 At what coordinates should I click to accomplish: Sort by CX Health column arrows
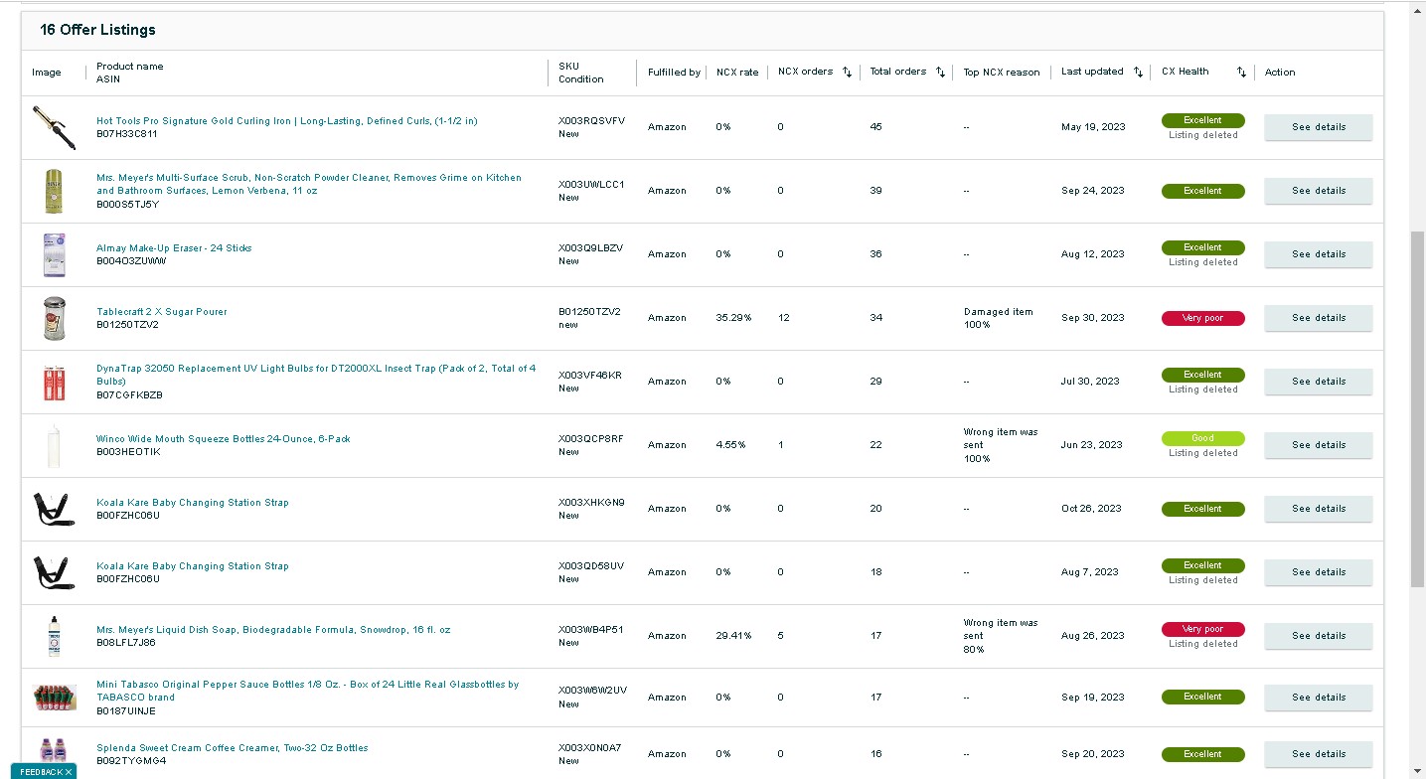[1241, 73]
